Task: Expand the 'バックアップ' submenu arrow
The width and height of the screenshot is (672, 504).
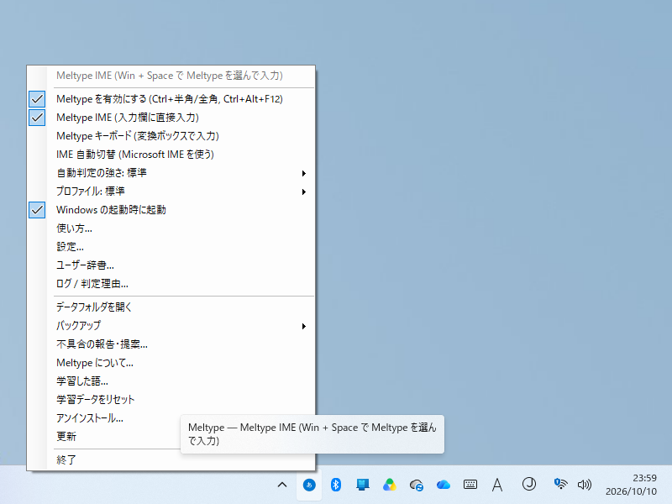Action: point(303,326)
